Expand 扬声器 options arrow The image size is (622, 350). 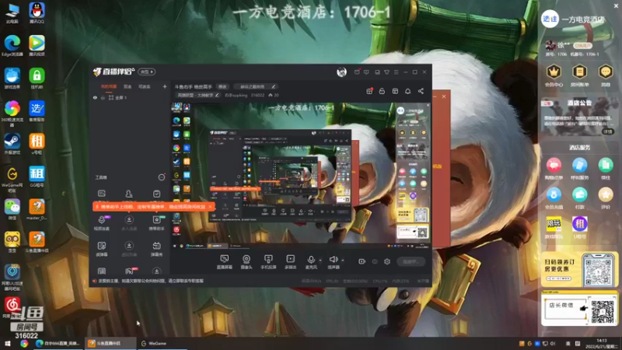tap(343, 261)
